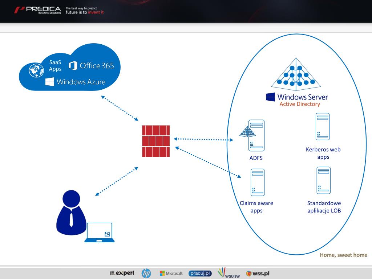Click the Predica Business Solutions logo
This screenshot has height=279, width=372.
coord(37,10)
